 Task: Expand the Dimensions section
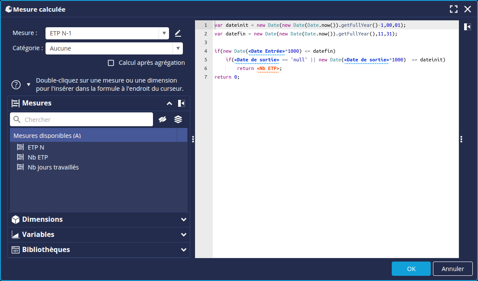click(184, 220)
